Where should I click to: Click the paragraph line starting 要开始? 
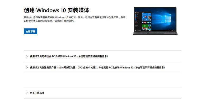point(74,17)
